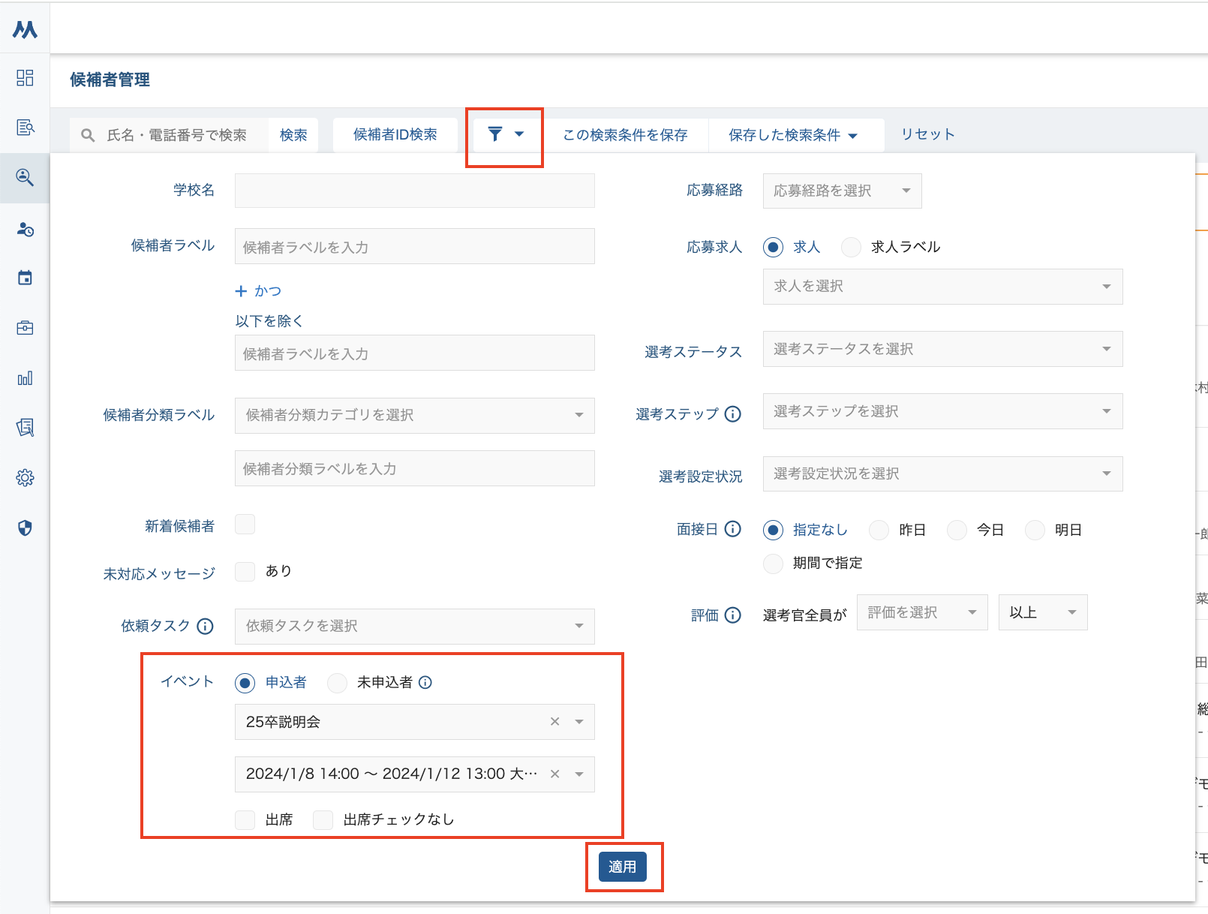Clear the 25卒説明会 event selection
Image resolution: width=1208 pixels, height=914 pixels.
pos(554,722)
